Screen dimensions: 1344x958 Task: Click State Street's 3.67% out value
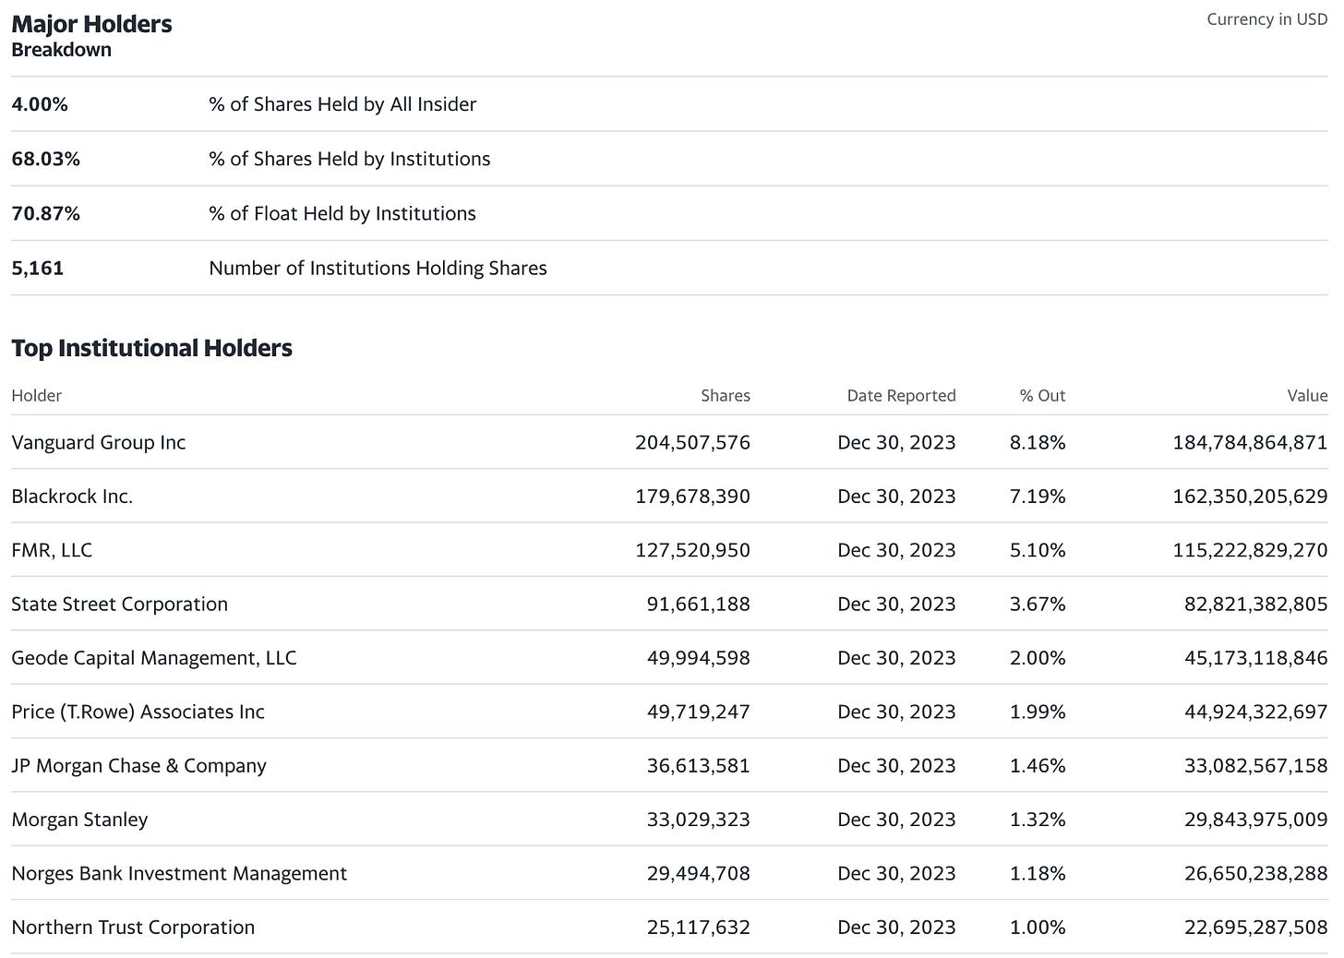(x=1038, y=604)
